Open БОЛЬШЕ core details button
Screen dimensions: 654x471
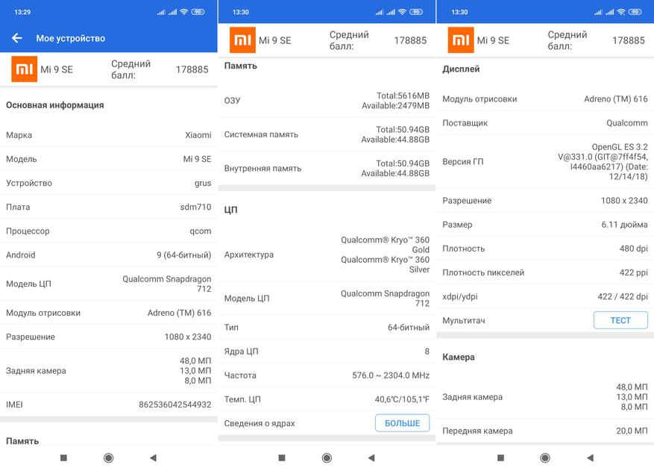click(402, 423)
